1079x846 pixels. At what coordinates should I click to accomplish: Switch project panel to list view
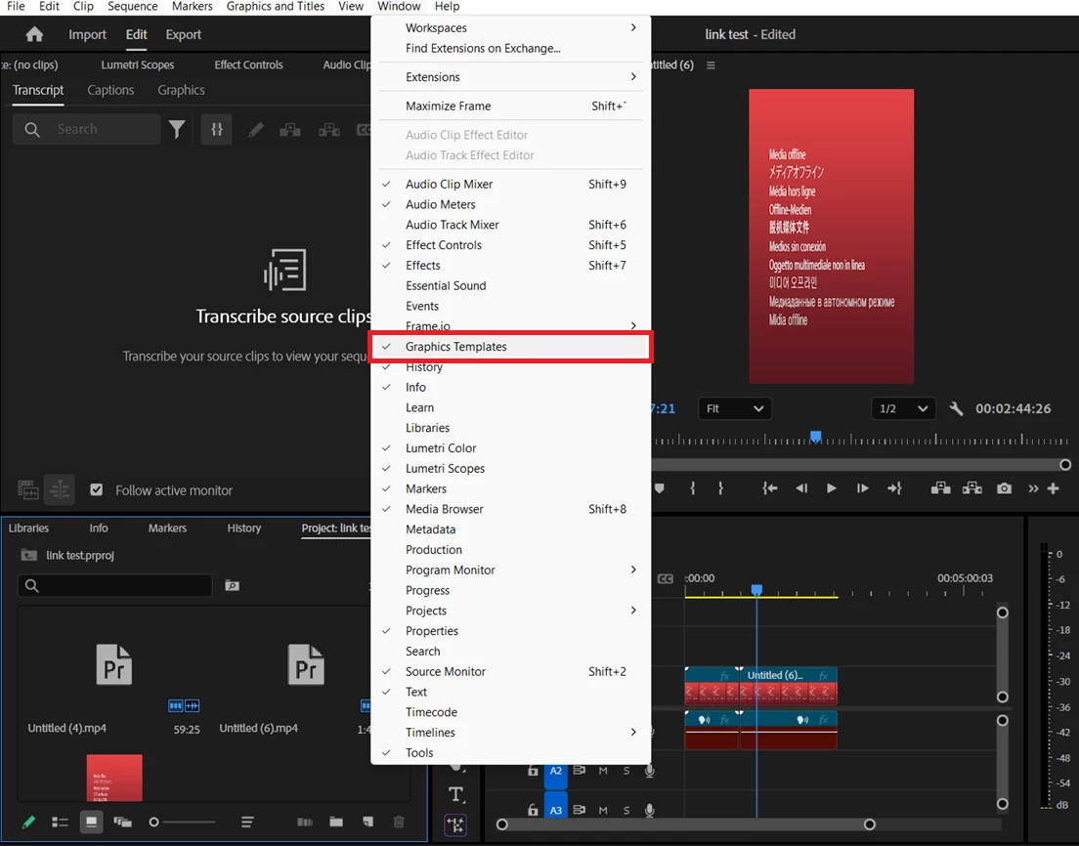[x=60, y=822]
